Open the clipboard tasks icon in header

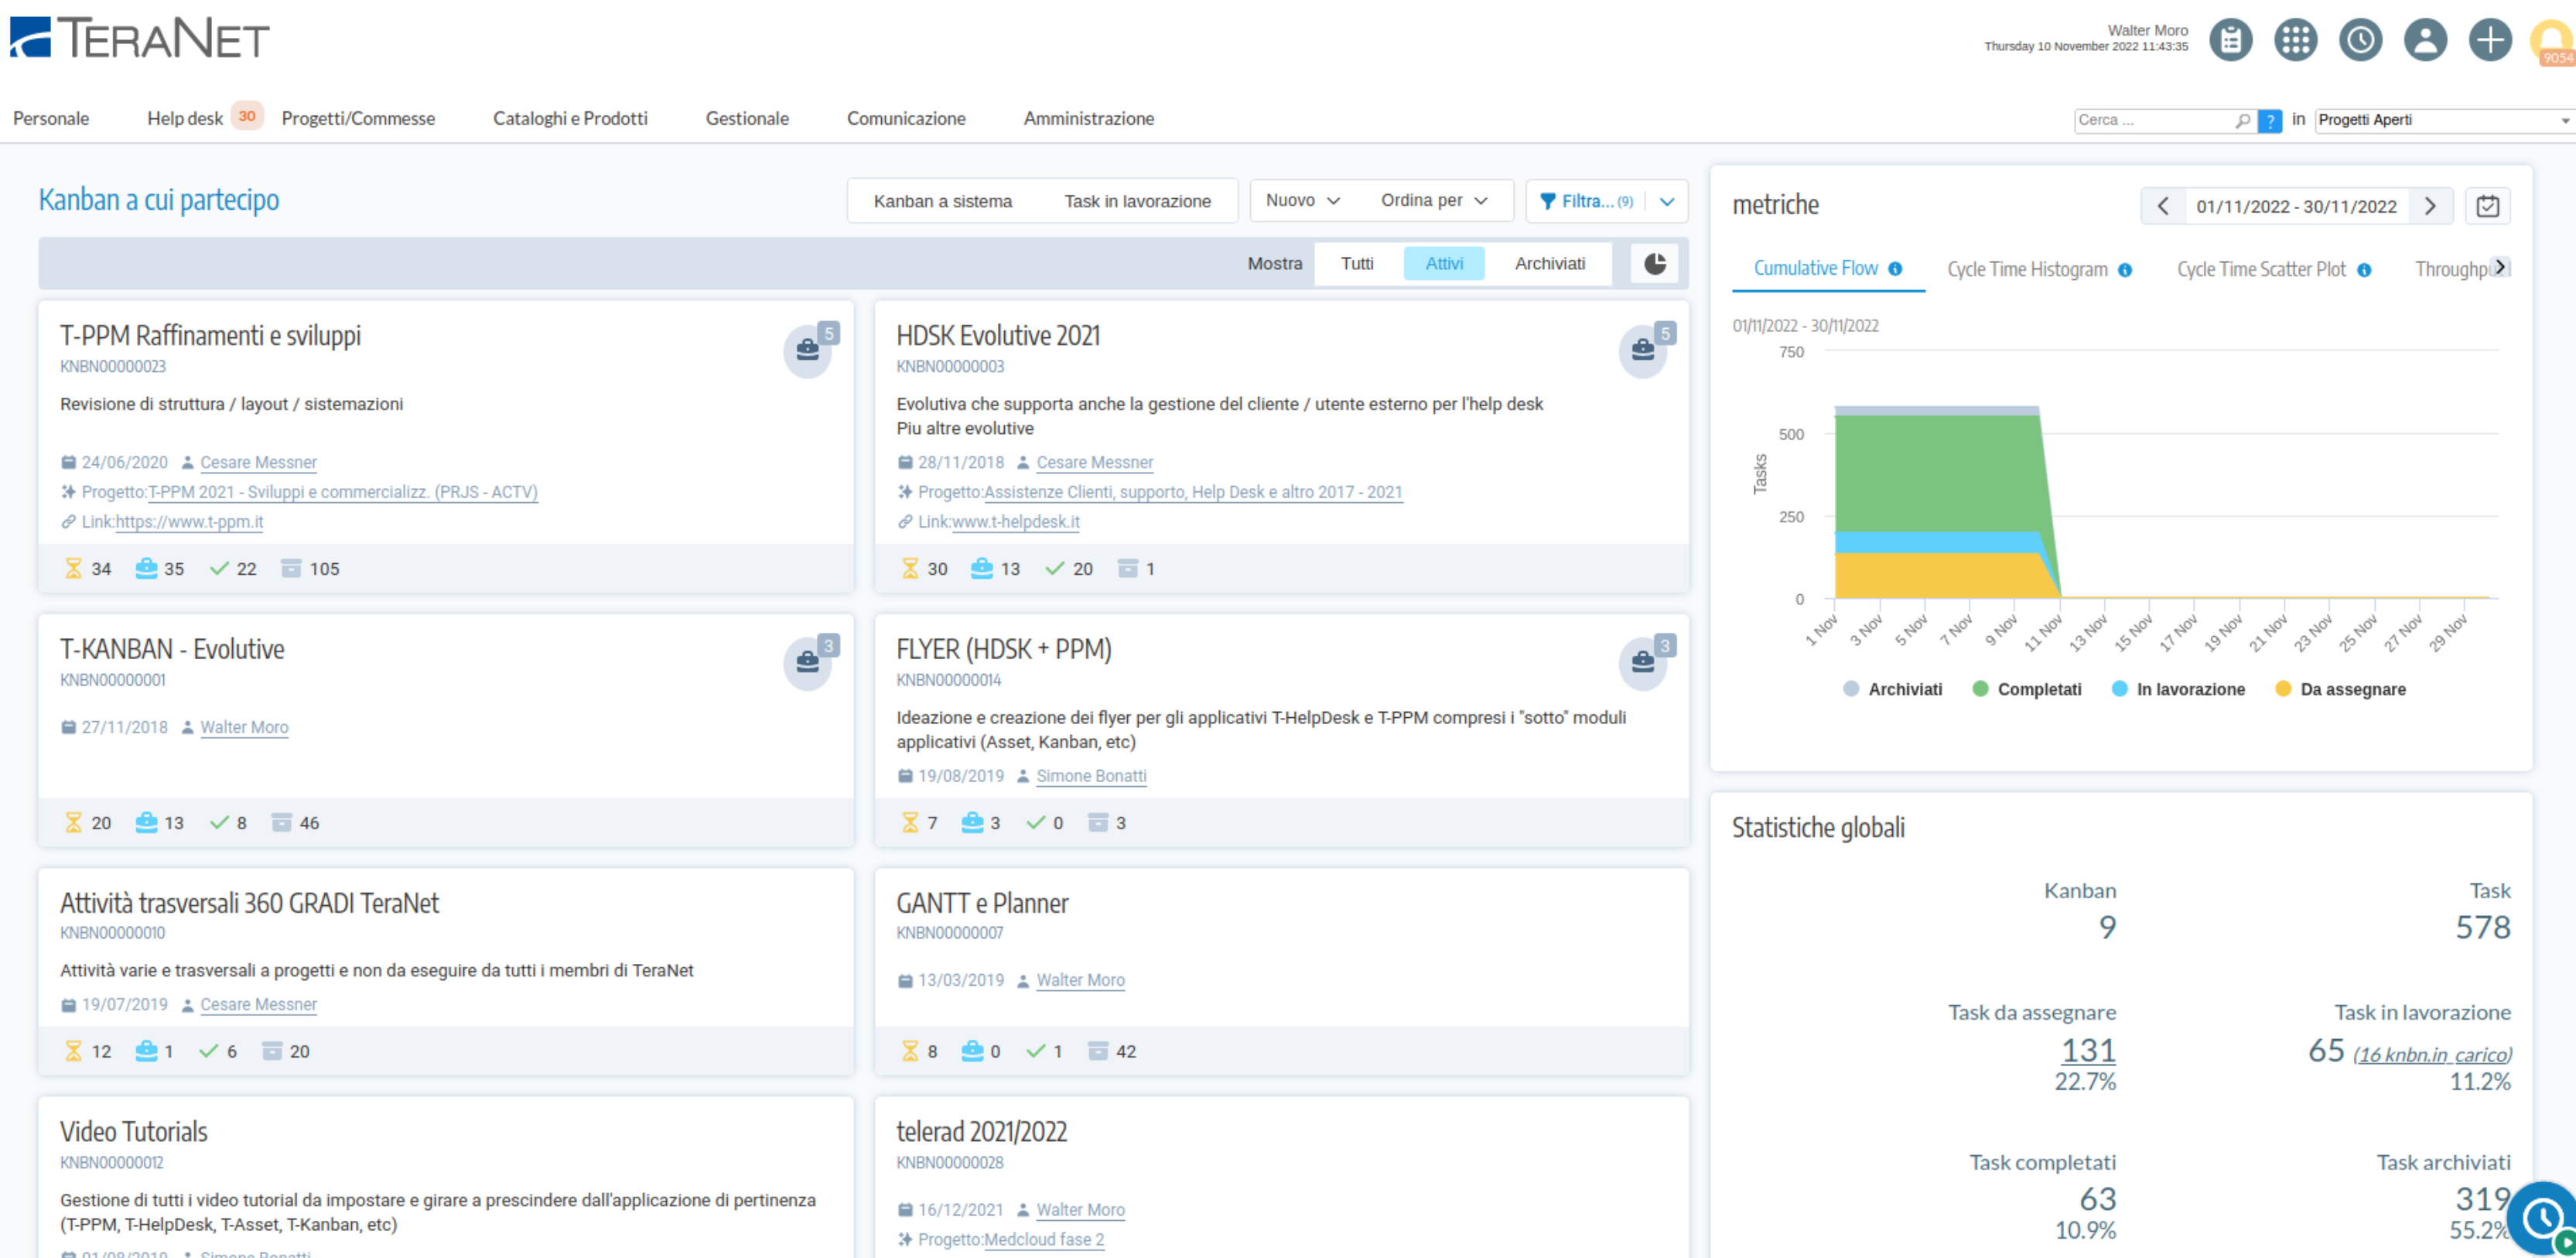pos(2230,40)
